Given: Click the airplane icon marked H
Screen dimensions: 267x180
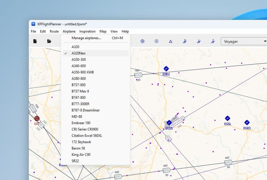Looking at the screenshot, I should point(185,41).
